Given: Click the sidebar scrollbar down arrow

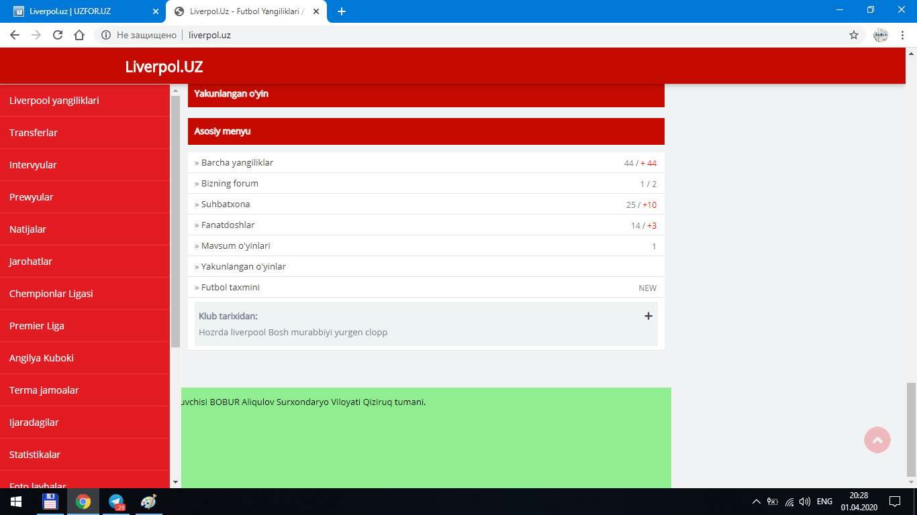Looking at the screenshot, I should pyautogui.click(x=175, y=482).
